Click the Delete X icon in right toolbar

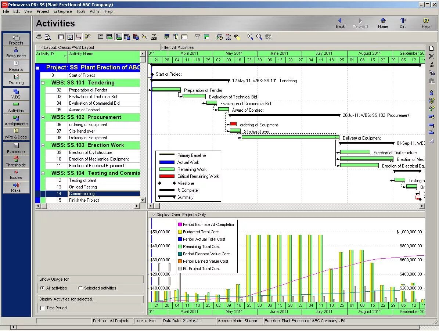tap(431, 56)
